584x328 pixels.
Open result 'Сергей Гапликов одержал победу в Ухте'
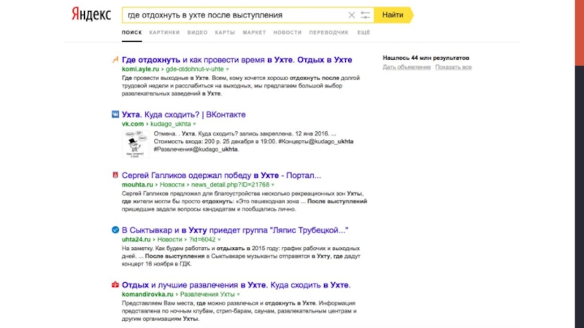tap(221, 175)
